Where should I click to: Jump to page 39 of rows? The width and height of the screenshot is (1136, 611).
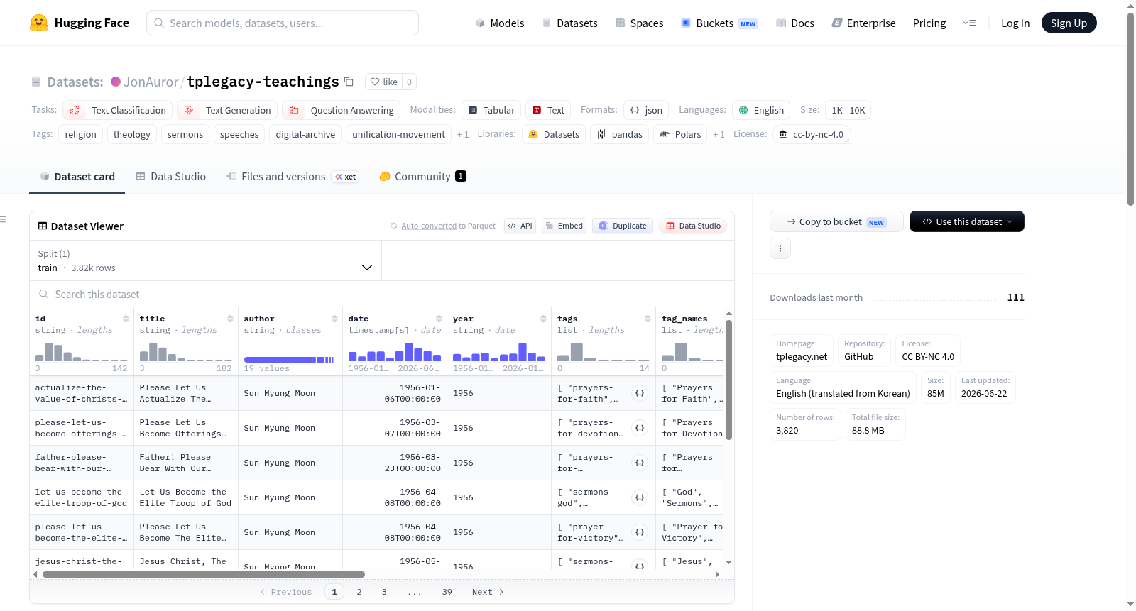(447, 592)
